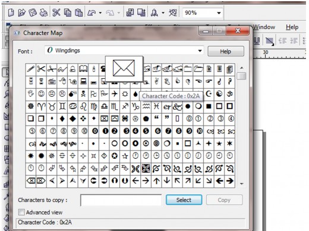309x231 pixels.
Task: Click the Copy toolbar icon
Action: pos(68,13)
